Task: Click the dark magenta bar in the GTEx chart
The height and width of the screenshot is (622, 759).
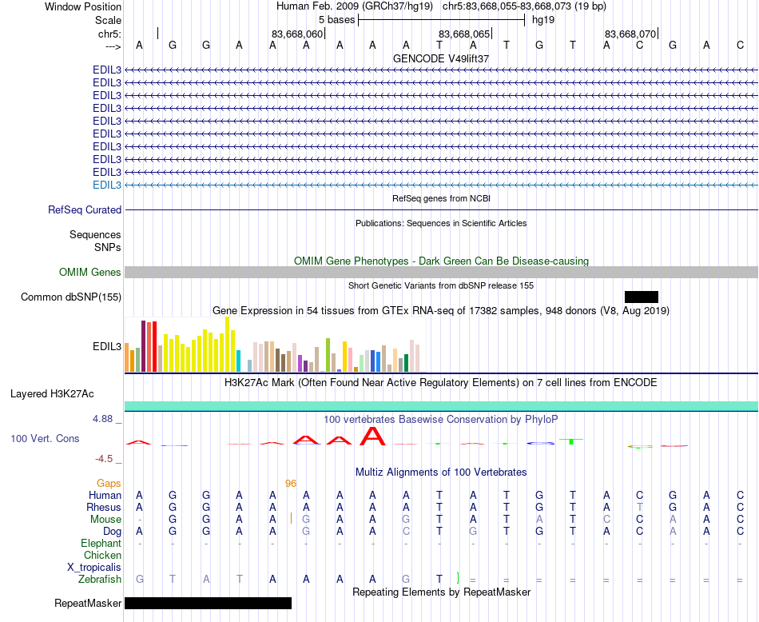Action: (x=143, y=346)
